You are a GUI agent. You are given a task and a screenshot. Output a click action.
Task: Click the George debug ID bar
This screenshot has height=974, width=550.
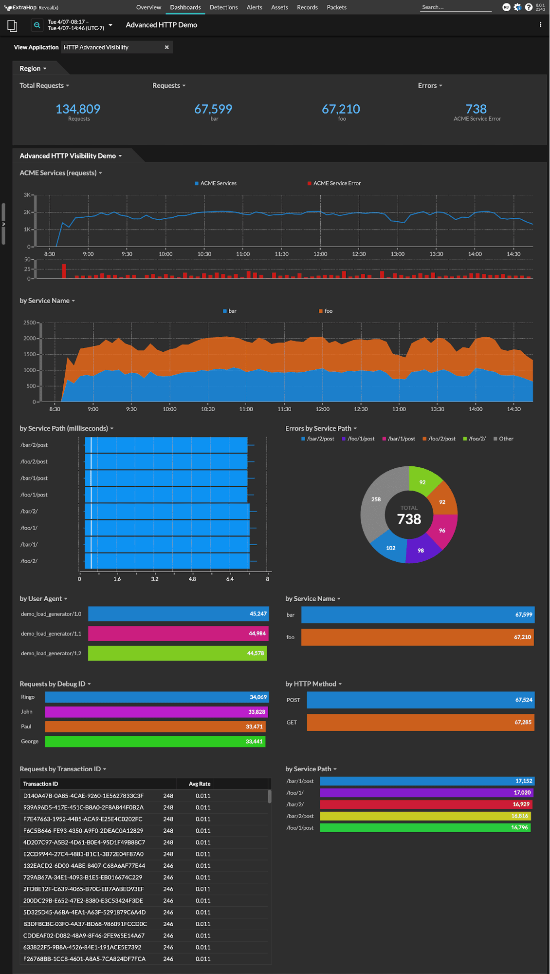point(155,742)
